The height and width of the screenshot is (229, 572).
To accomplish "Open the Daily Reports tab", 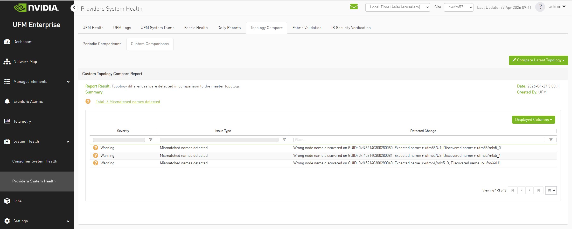I will click(229, 28).
